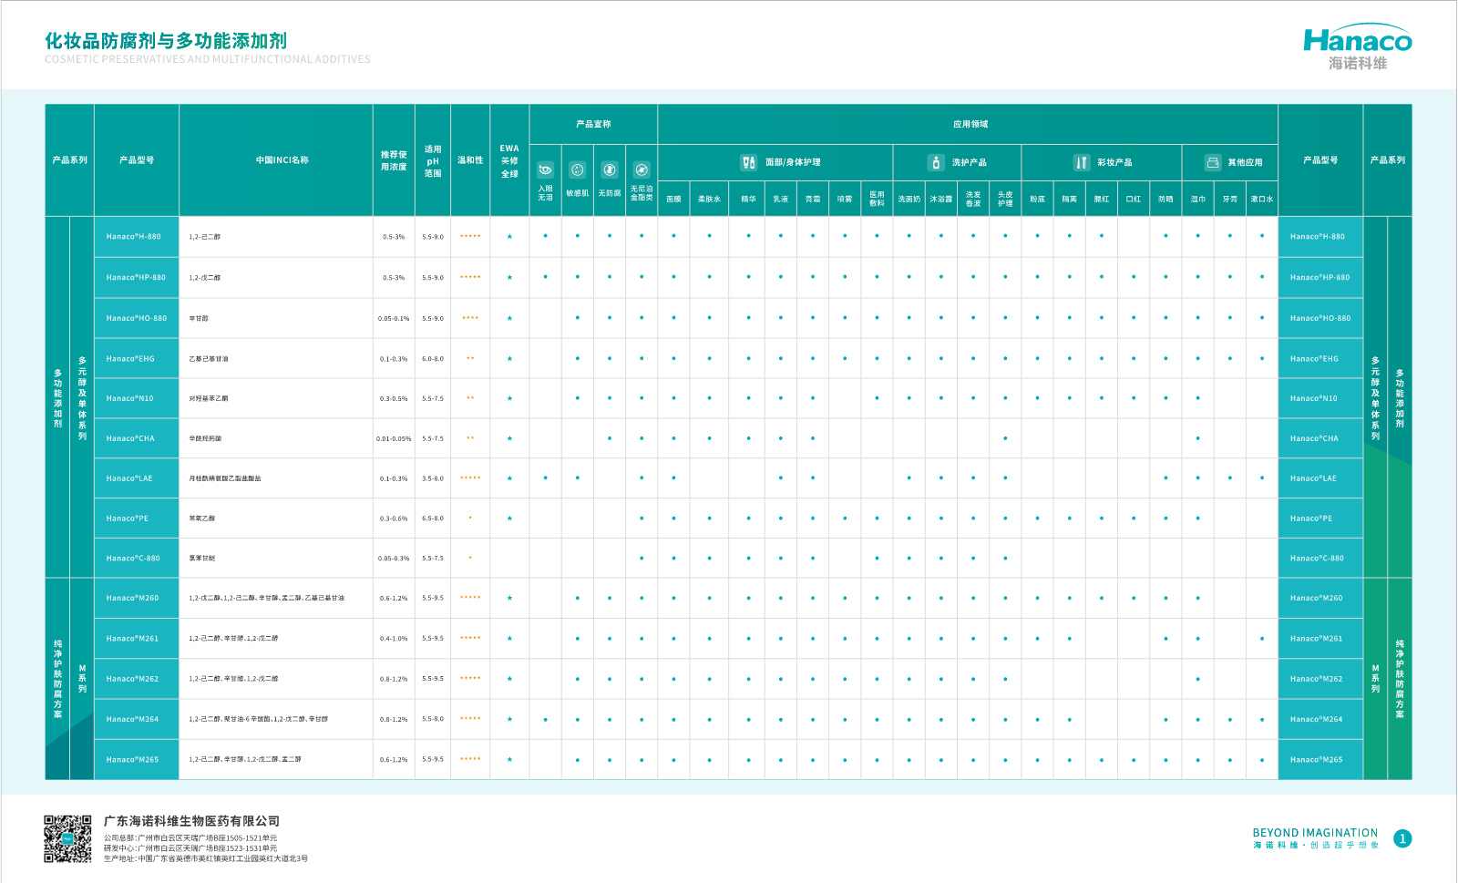This screenshot has width=1458, height=883.
Task: Click the INCI name 月桂酰精氨酸乙酯盐酸盐
Action: pyautogui.click(x=225, y=478)
